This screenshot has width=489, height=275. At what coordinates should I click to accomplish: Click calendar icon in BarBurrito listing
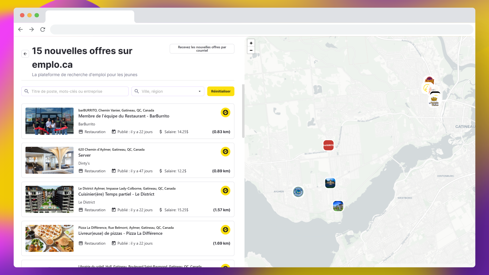pyautogui.click(x=114, y=132)
